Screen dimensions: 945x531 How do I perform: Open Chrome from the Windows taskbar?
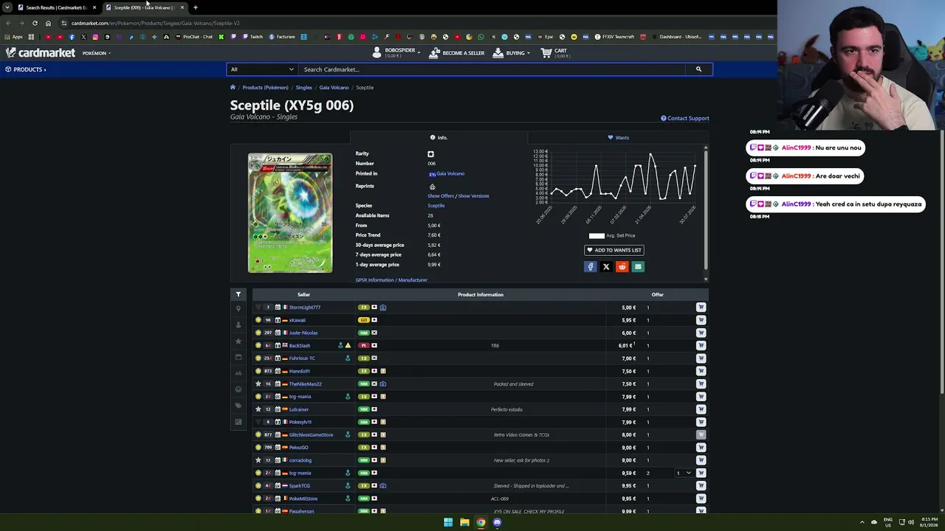(x=481, y=522)
